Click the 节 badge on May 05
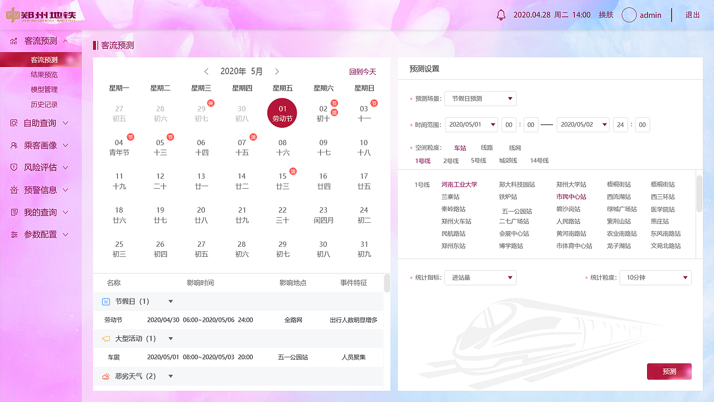The height and width of the screenshot is (402, 714). (x=171, y=137)
